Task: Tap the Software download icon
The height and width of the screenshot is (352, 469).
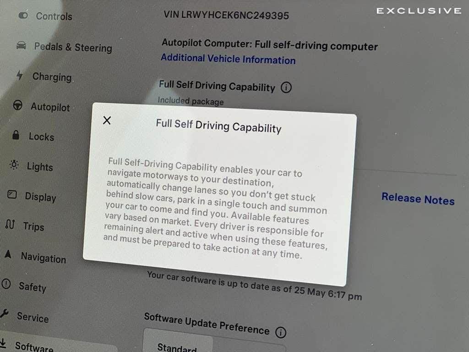Action: click(3, 343)
